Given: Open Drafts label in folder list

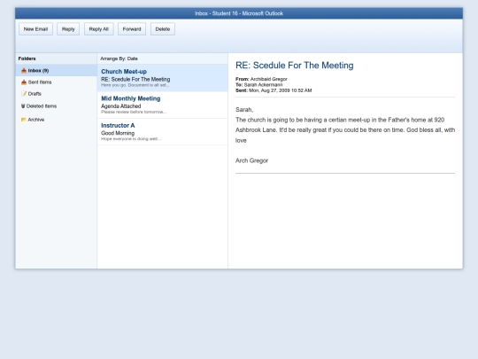Looking at the screenshot, I should 35,94.
